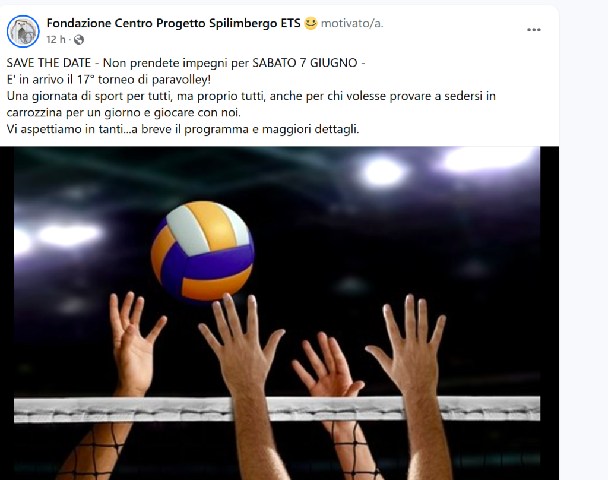This screenshot has width=608, height=480.
Task: Click the "motivato/a." feeling label
Action: click(x=352, y=24)
